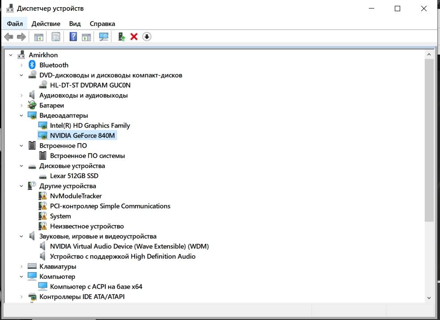This screenshot has height=320, width=440.
Task: Select the Дисковые устройства label
Action: click(x=72, y=166)
